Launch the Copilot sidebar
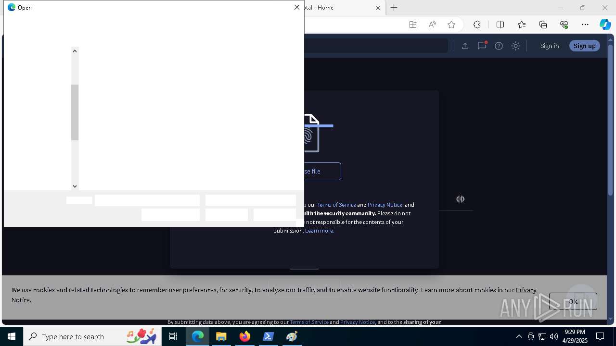This screenshot has width=616, height=346. tap(605, 25)
